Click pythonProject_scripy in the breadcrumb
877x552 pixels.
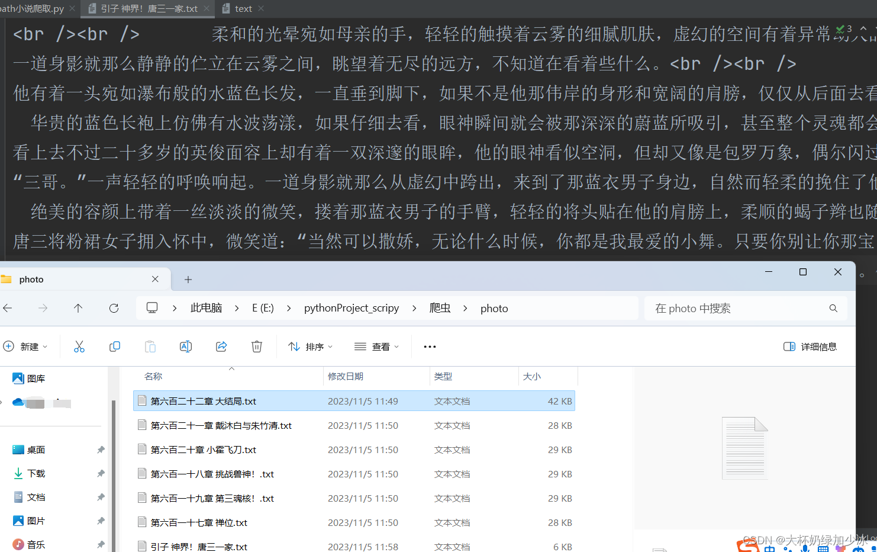tap(352, 308)
